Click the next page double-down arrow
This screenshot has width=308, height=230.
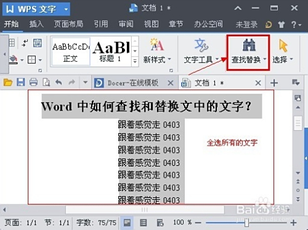pyautogui.click(x=298, y=199)
